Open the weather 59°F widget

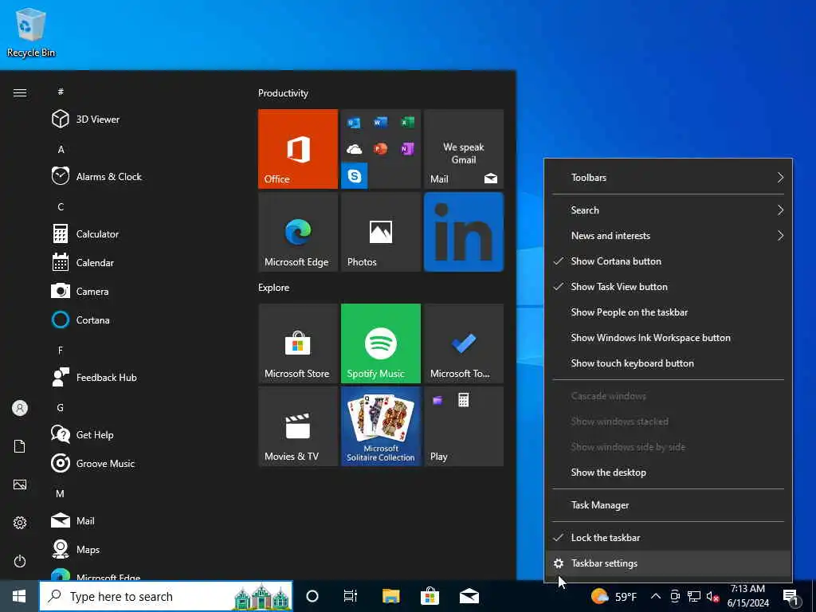click(614, 596)
